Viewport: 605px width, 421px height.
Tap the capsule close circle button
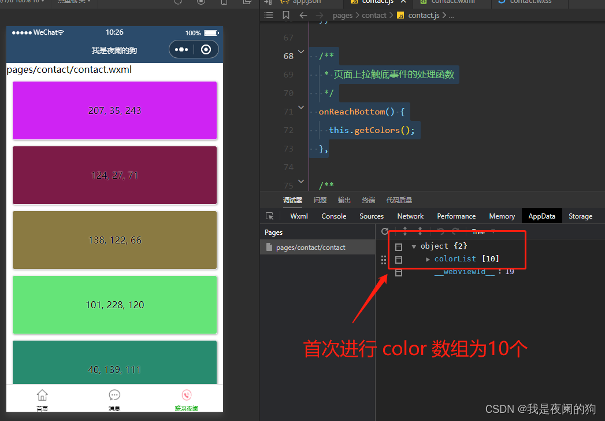(206, 49)
